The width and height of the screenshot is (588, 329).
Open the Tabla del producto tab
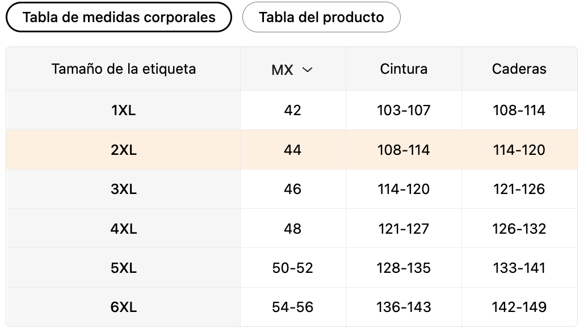pyautogui.click(x=321, y=17)
